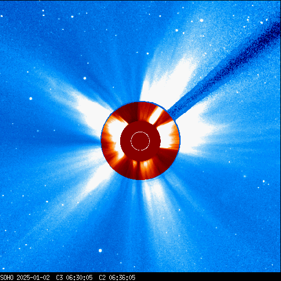This screenshot has width=281, height=281.
Task: Click the bright star above the left streamer
Action: (85, 78)
